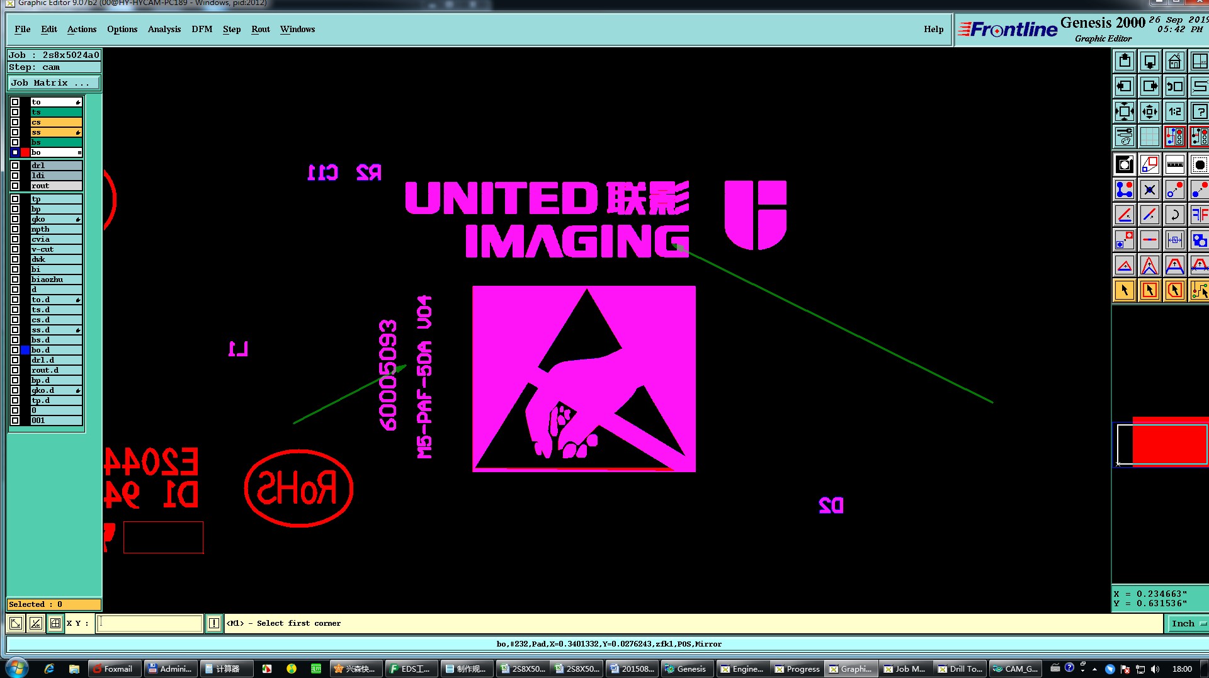1209x678 pixels.
Task: Select the 'v-cut' layer name
Action: tap(56, 249)
